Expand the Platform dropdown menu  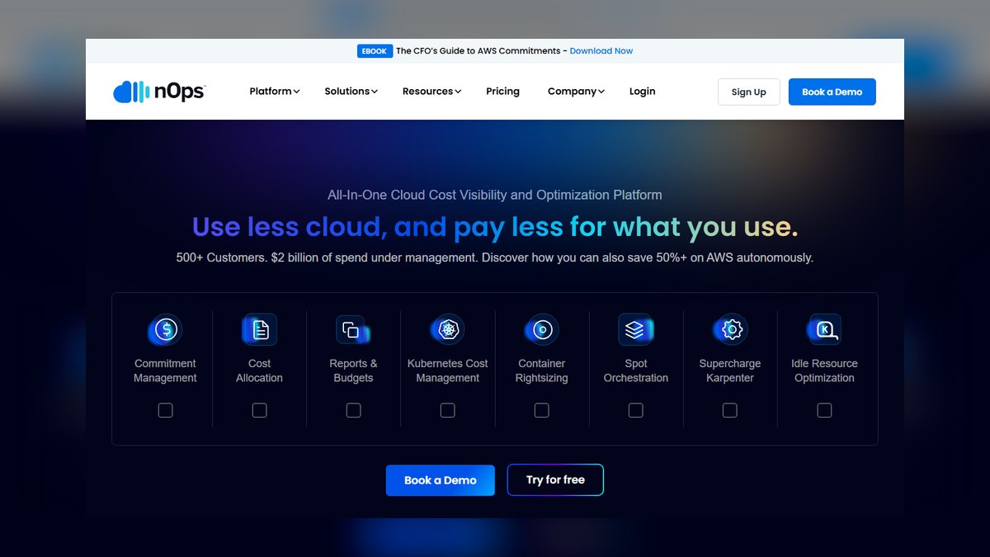coord(275,92)
